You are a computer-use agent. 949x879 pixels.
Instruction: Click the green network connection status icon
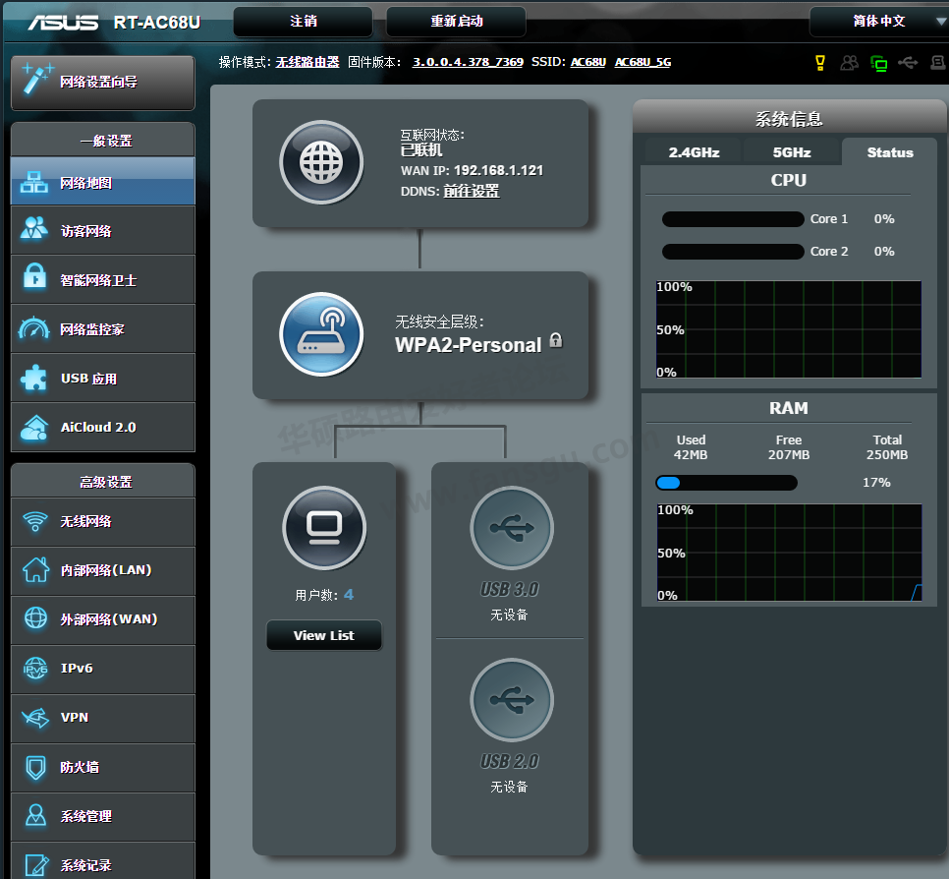point(878,63)
